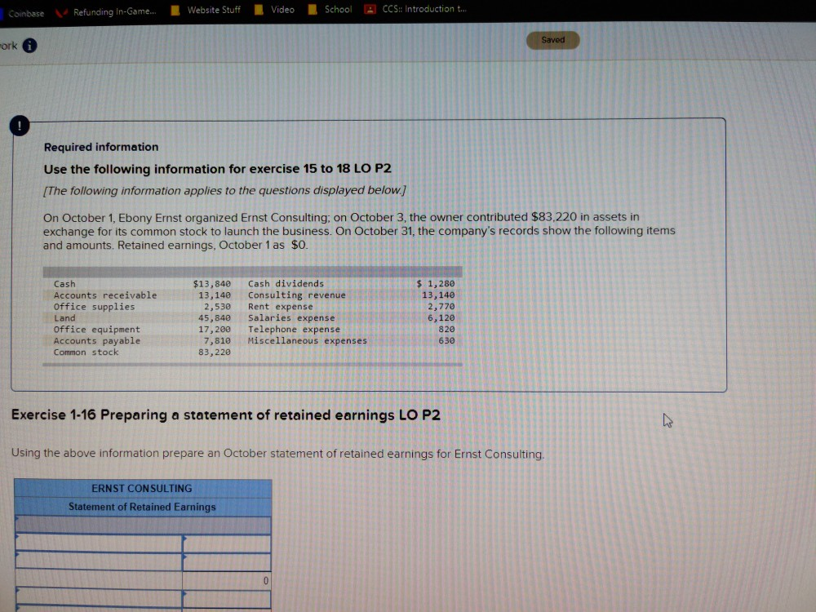Screen dimensions: 816x612
Task: Click the Saved button
Action: tap(553, 39)
